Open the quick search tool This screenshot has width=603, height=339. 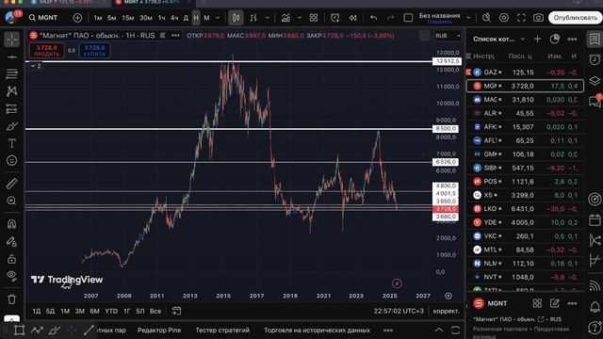[x=486, y=18]
